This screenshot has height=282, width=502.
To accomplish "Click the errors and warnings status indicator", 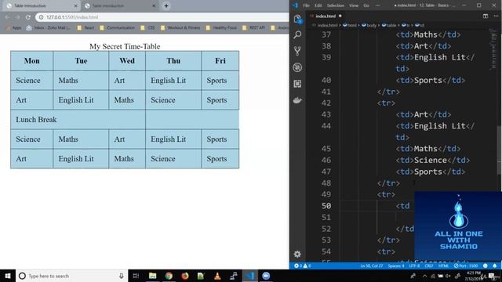I will [303, 266].
